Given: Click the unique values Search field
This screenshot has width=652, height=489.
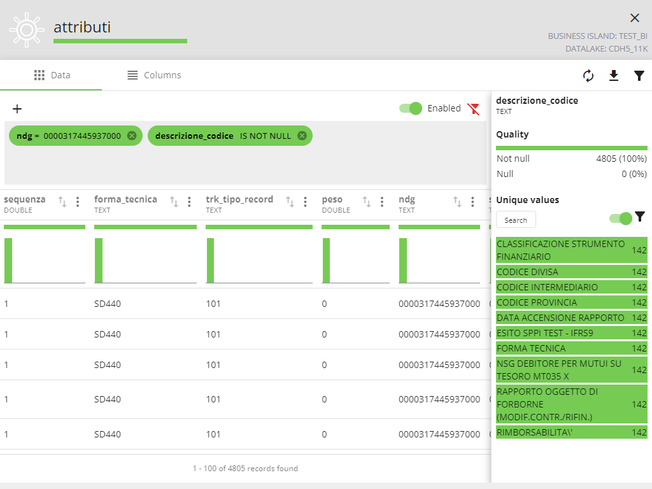Looking at the screenshot, I should (x=516, y=220).
